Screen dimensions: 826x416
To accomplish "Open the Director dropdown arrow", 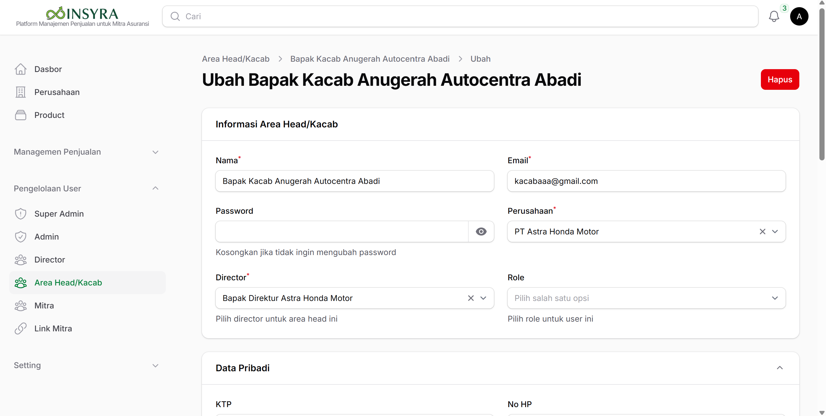I will pyautogui.click(x=483, y=298).
